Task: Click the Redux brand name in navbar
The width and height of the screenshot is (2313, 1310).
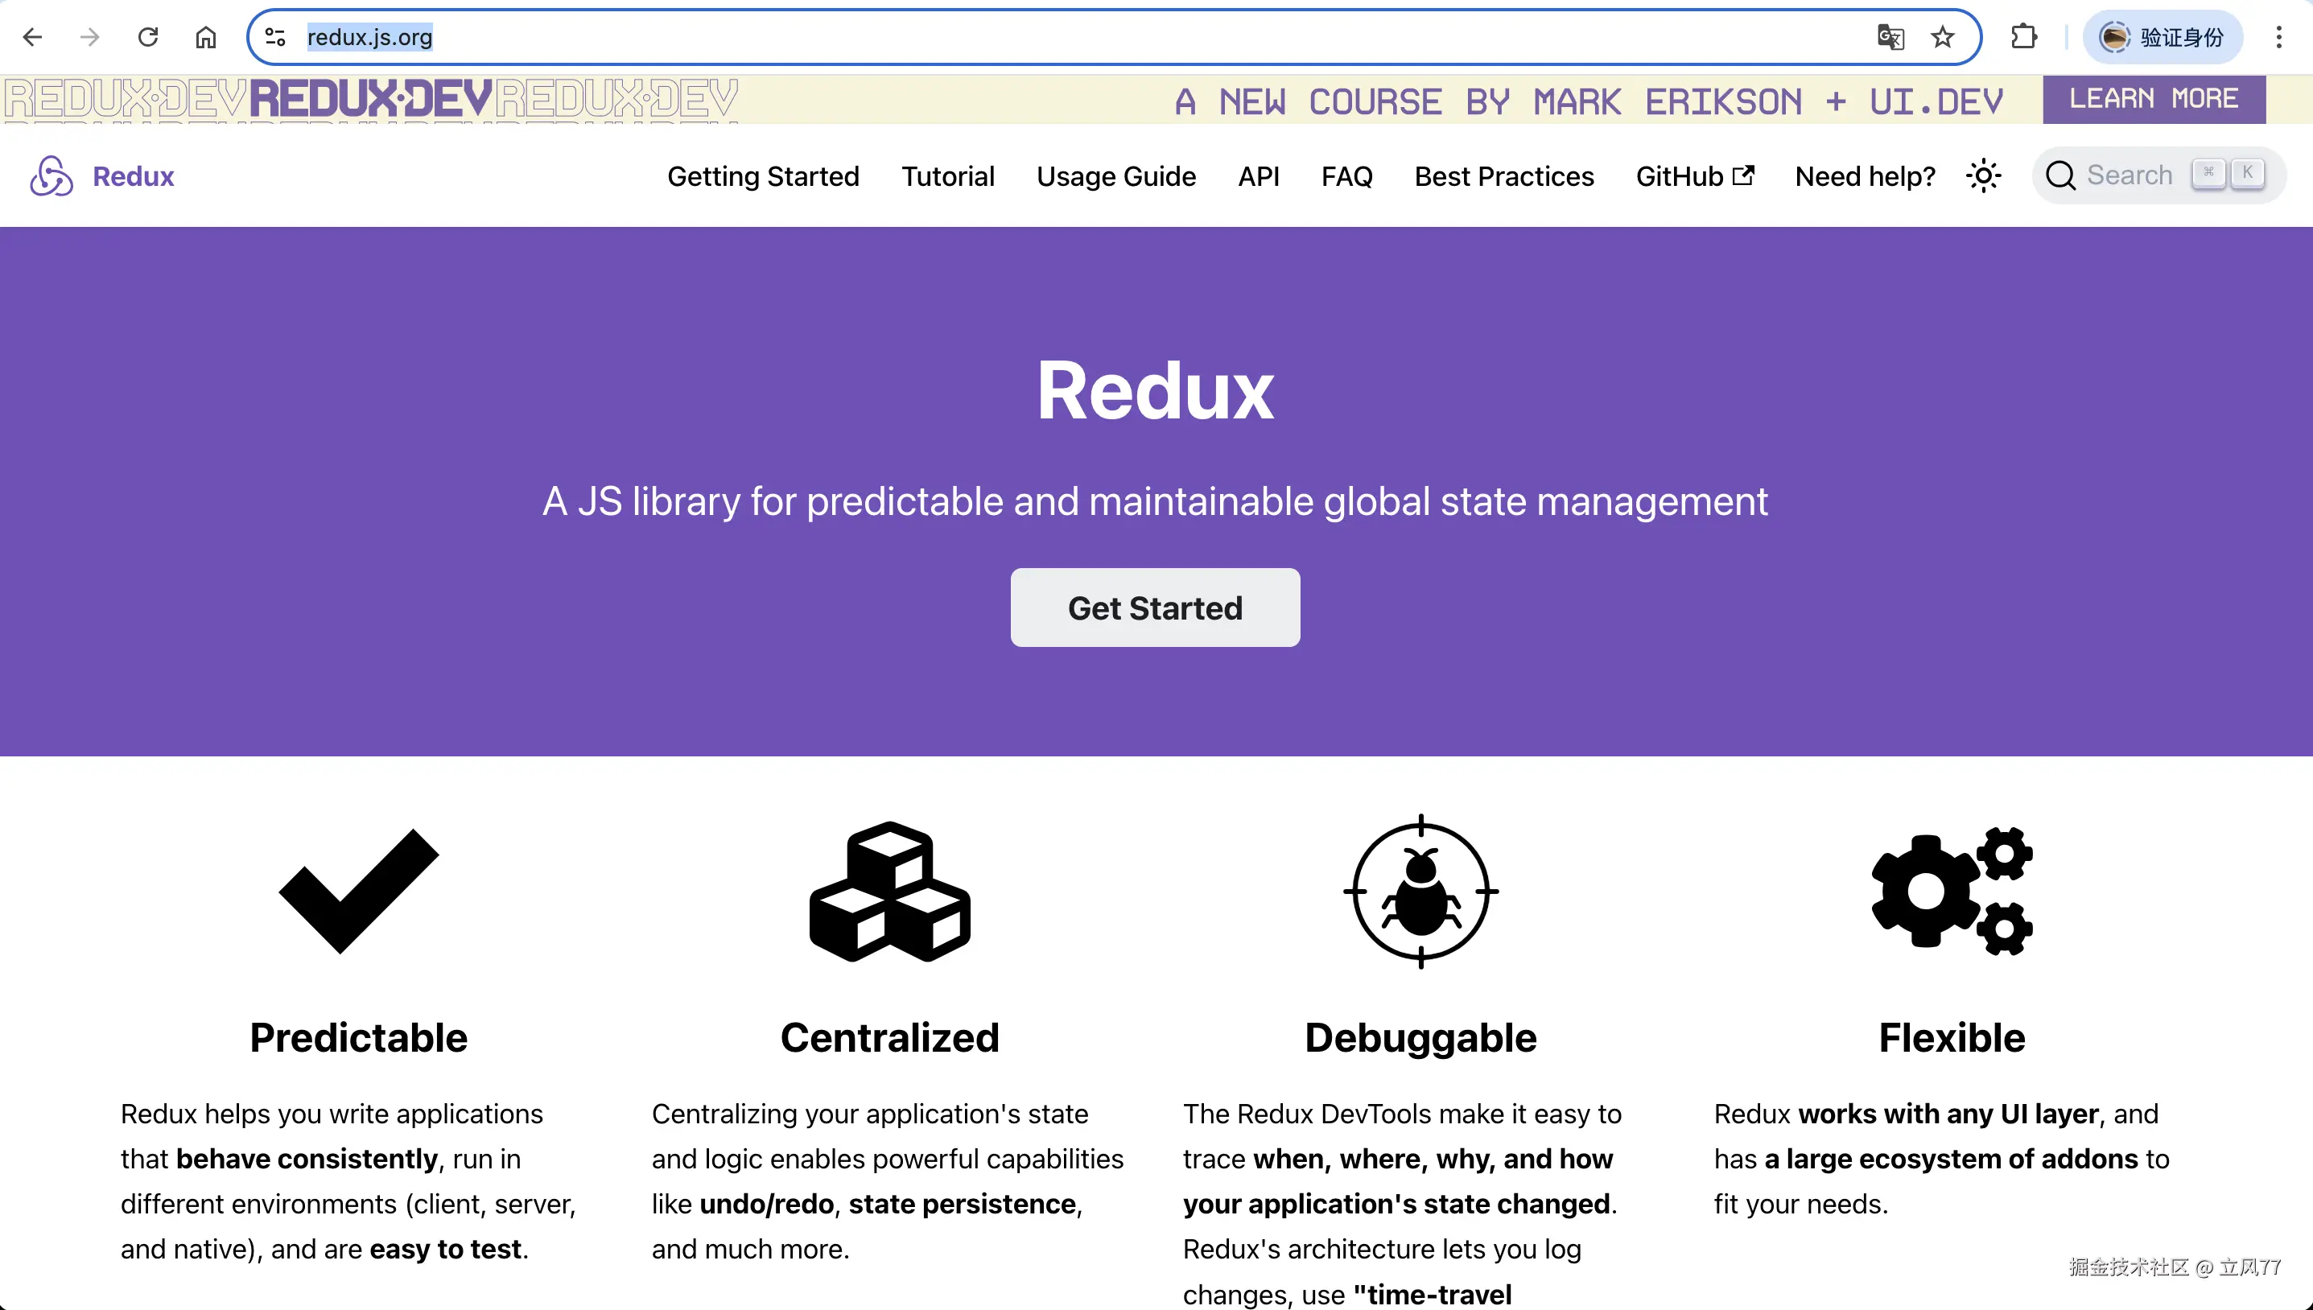Action: [x=133, y=176]
